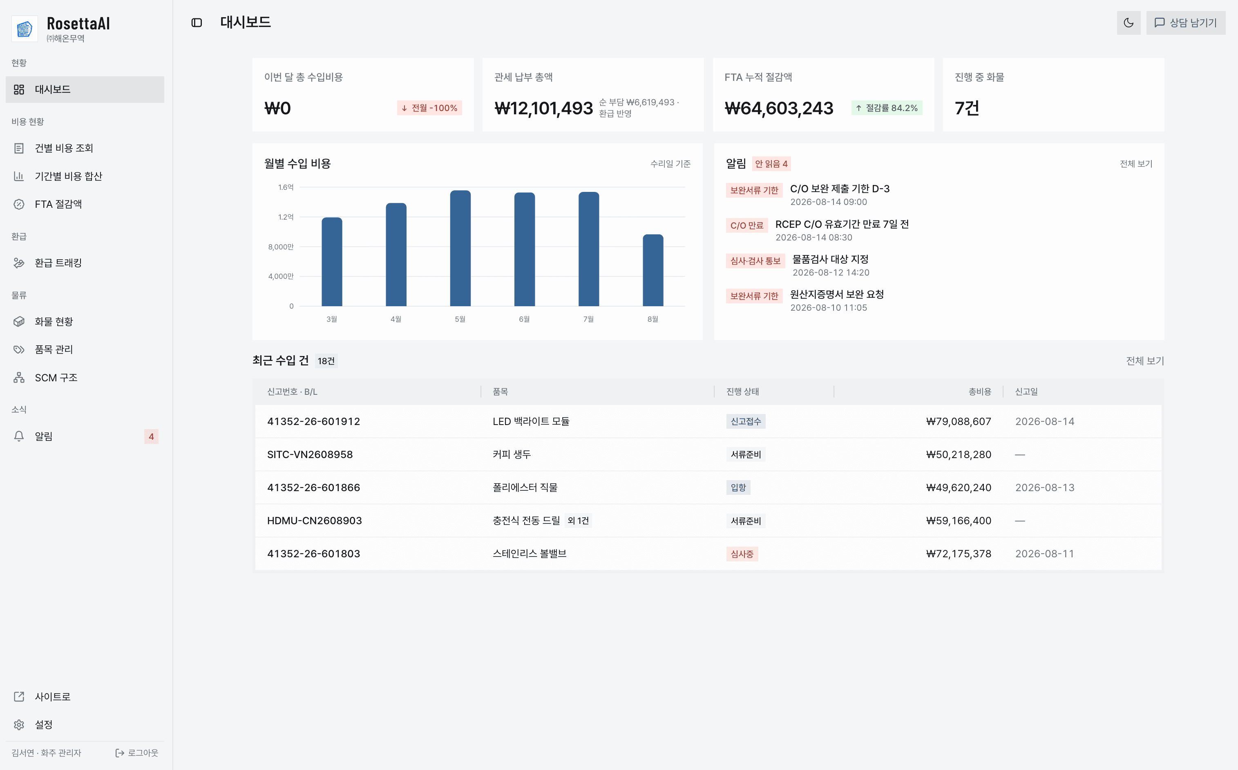The width and height of the screenshot is (1238, 770).
Task: Click the 절감률 84.2% badge
Action: click(886, 108)
